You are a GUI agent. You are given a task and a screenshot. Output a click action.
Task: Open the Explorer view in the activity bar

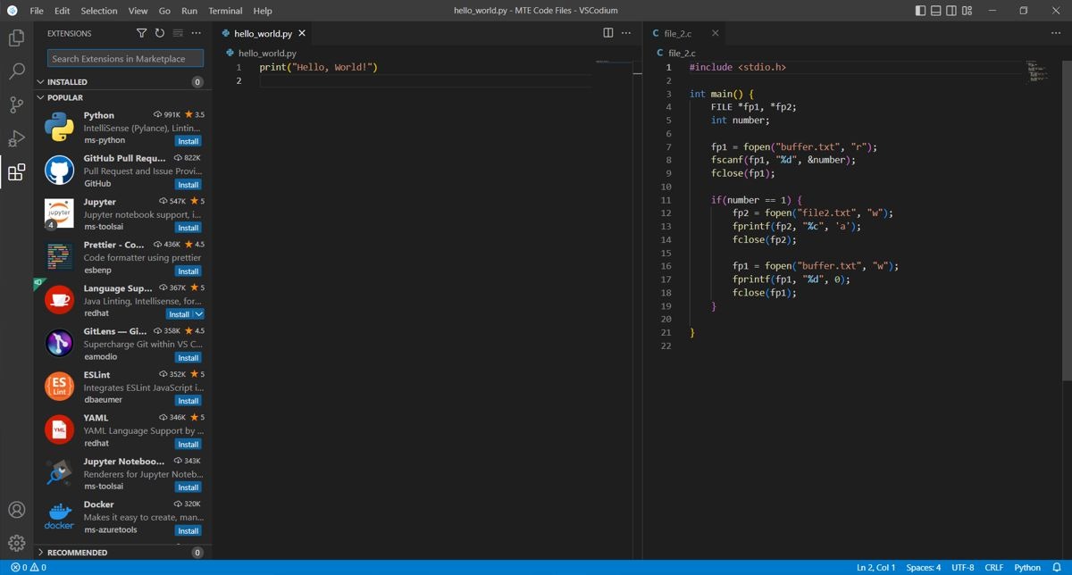[x=16, y=37]
